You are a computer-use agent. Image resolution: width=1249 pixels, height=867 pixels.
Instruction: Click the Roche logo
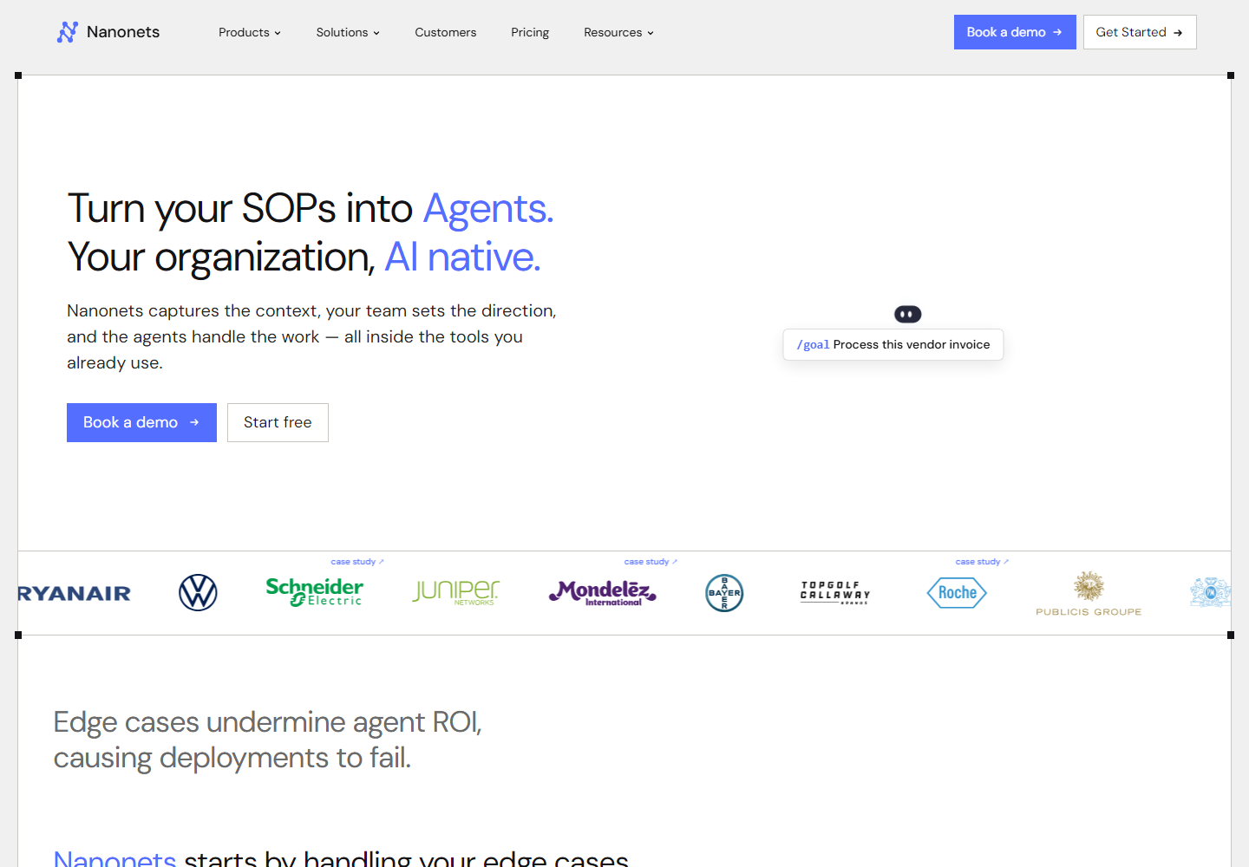[957, 593]
